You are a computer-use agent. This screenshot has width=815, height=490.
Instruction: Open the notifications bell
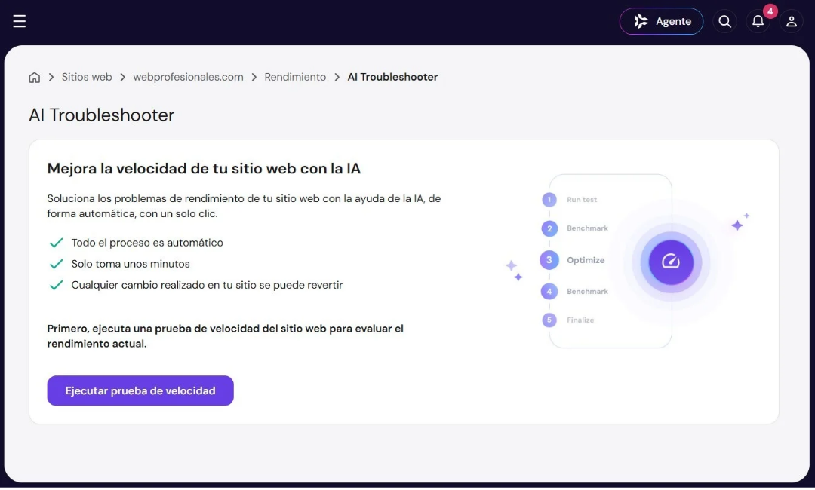(758, 21)
